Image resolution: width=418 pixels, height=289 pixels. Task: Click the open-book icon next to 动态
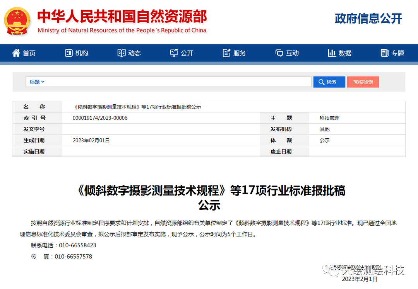click(122, 53)
